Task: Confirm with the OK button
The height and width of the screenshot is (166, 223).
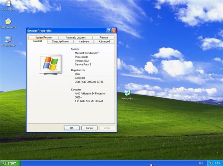Action: 72,128
